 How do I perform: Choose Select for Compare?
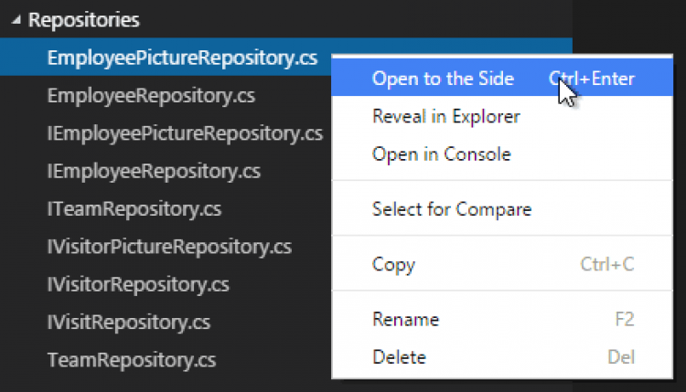[x=451, y=209]
